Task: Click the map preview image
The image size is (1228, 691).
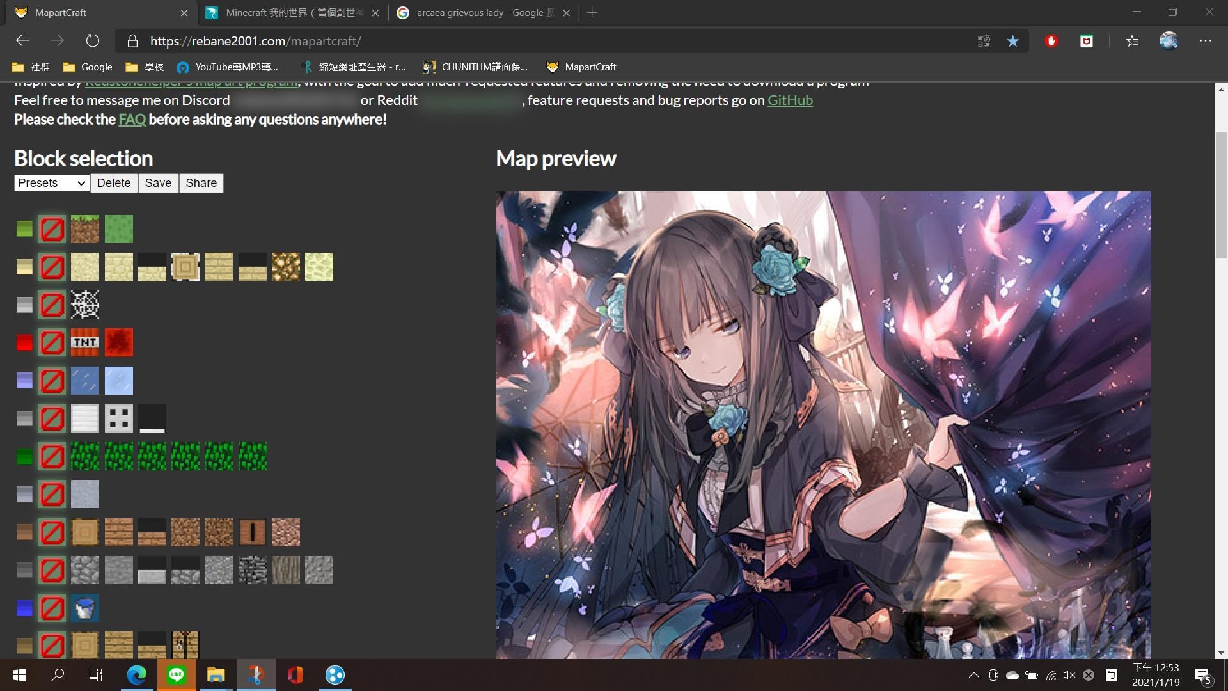Action: tap(823, 425)
